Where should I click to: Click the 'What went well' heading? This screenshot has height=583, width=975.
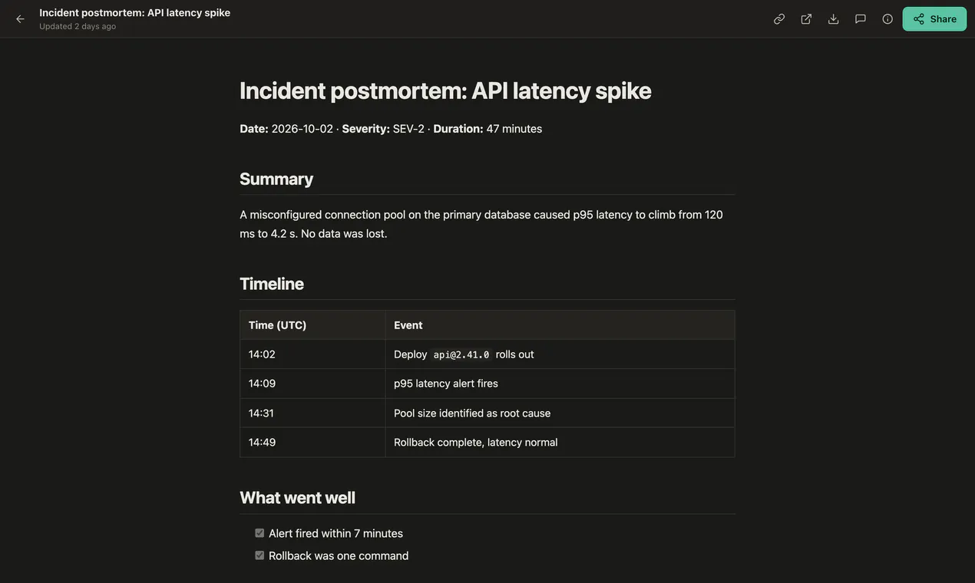[x=297, y=497]
